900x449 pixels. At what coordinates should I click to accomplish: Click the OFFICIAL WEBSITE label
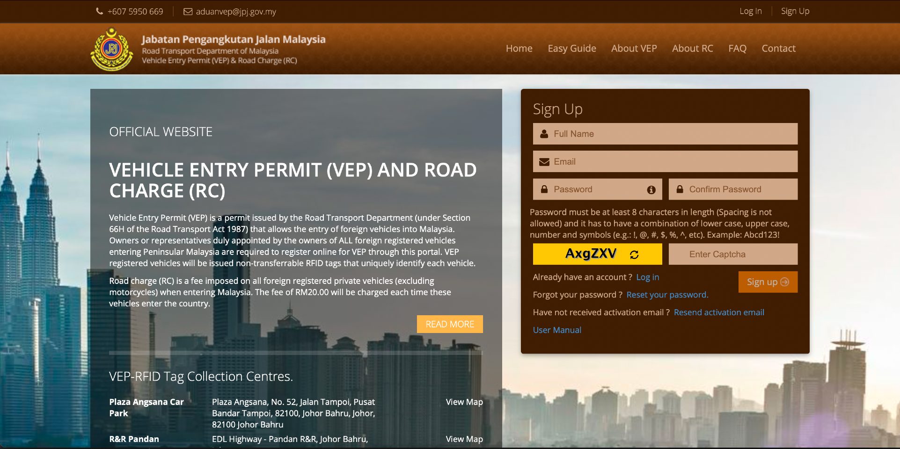161,132
